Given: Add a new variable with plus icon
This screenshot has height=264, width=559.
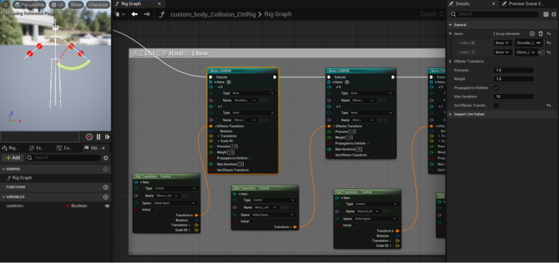Looking at the screenshot, I should pos(106,197).
